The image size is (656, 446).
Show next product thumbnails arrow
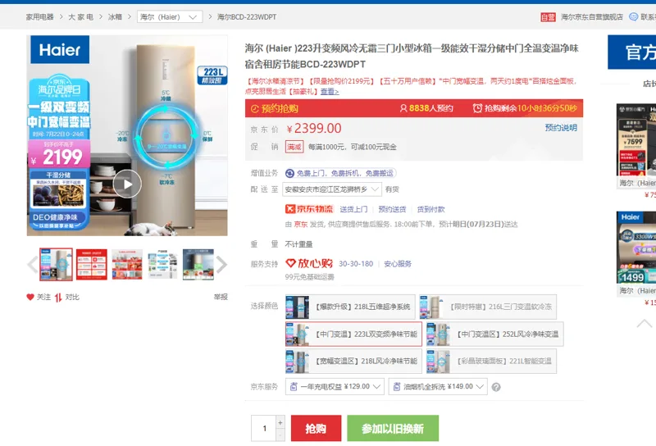tap(221, 265)
